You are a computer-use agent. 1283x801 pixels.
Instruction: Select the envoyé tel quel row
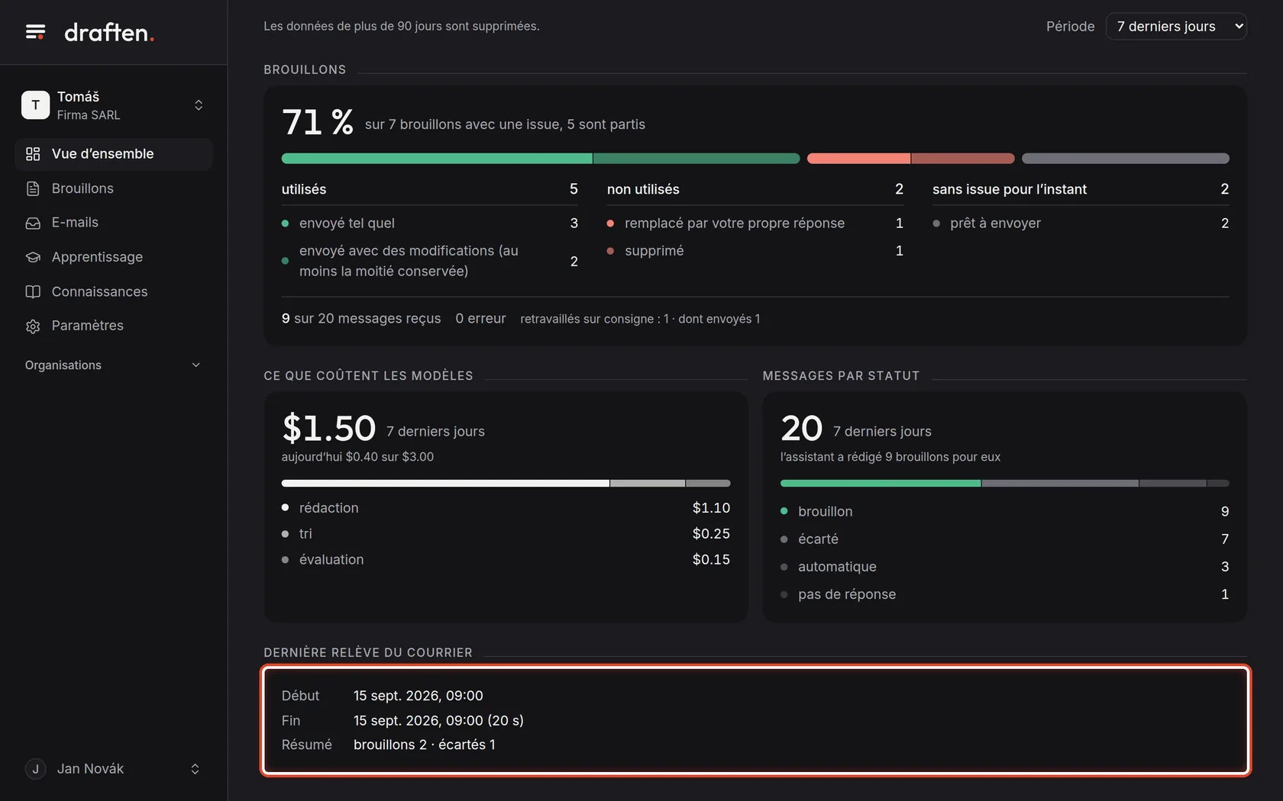click(430, 224)
